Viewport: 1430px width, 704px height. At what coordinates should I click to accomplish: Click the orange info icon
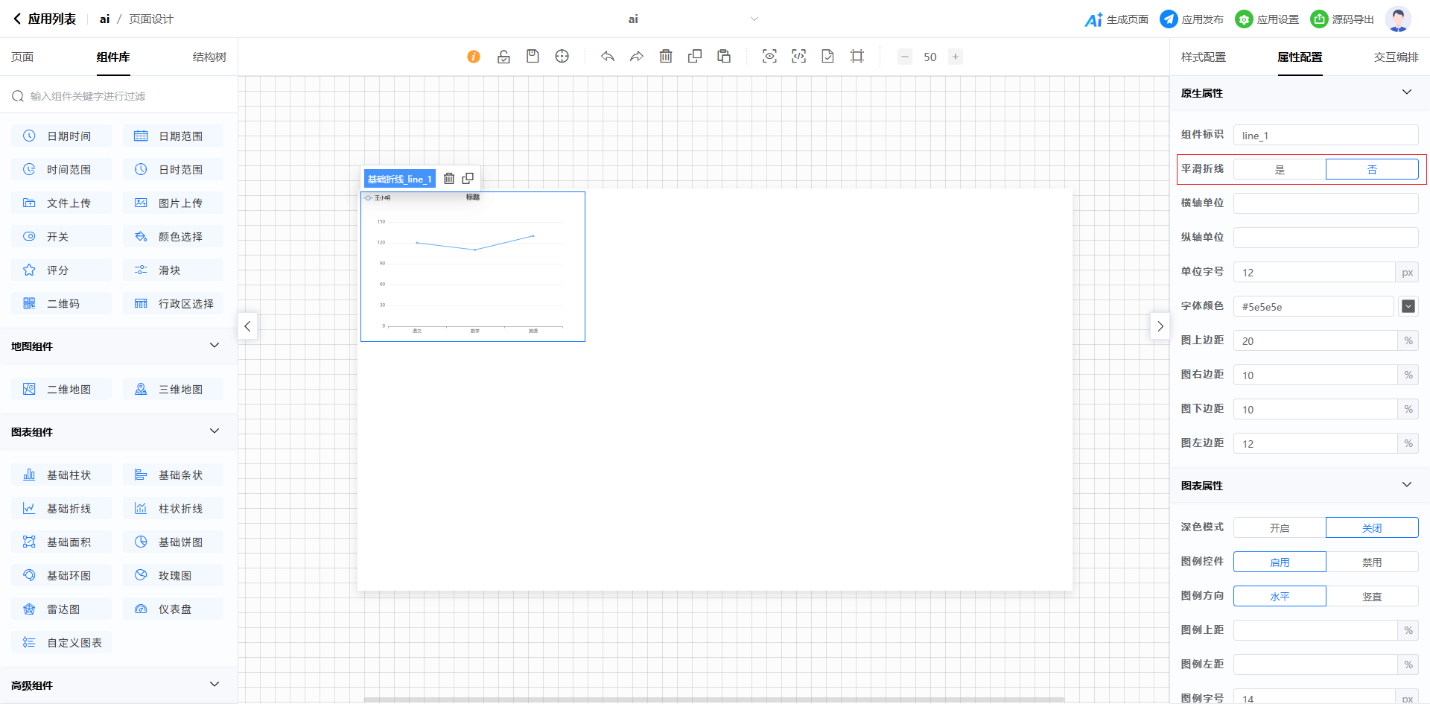click(474, 57)
